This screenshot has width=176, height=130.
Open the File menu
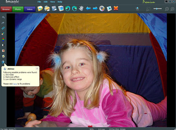tap(39, 2)
